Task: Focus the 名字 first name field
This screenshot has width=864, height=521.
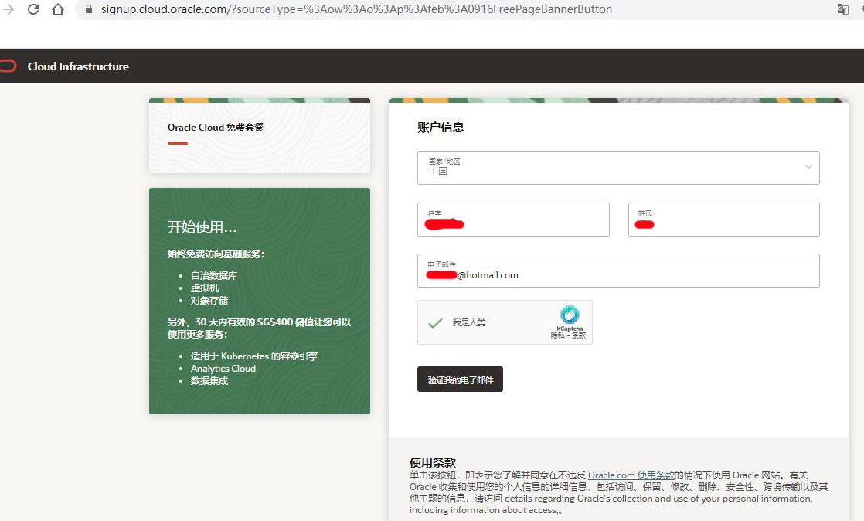Action: click(513, 220)
